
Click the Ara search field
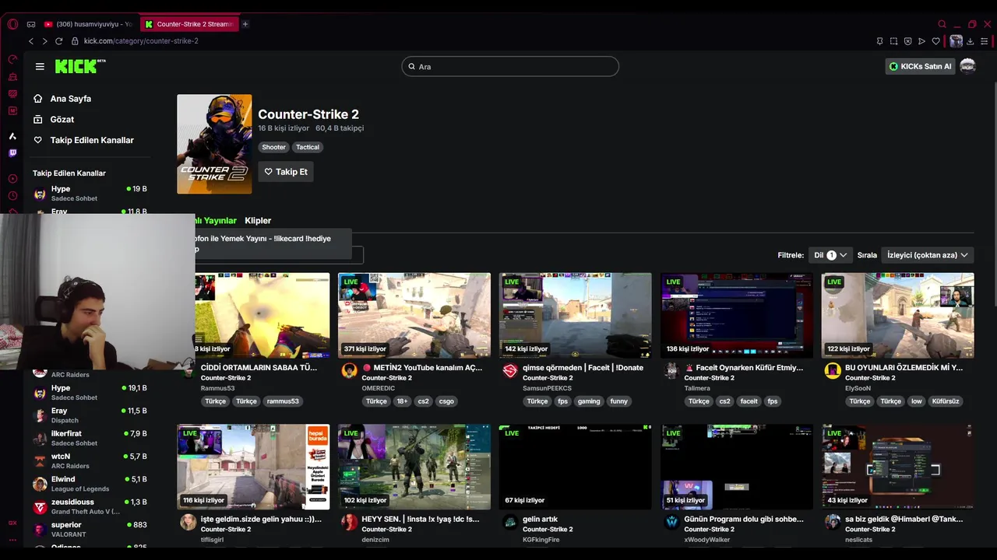pyautogui.click(x=510, y=67)
